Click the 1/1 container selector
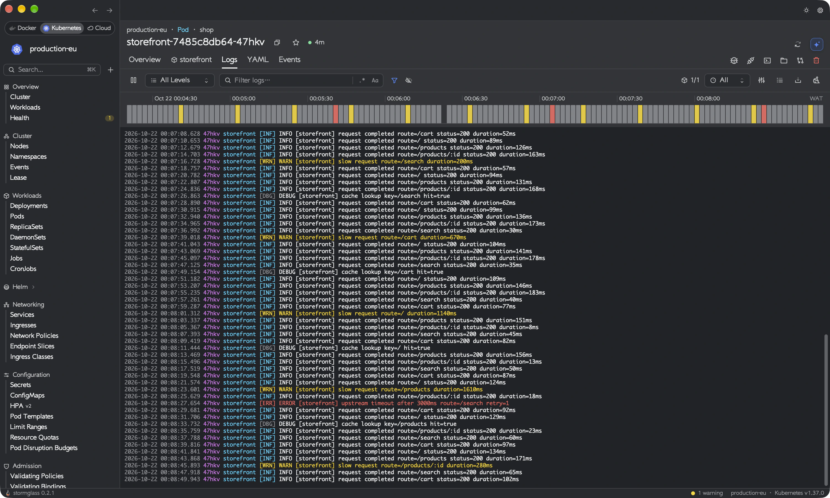830x498 pixels. 690,80
